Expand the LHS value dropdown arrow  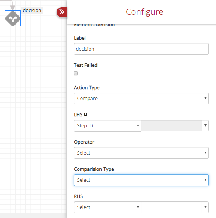pos(205,125)
